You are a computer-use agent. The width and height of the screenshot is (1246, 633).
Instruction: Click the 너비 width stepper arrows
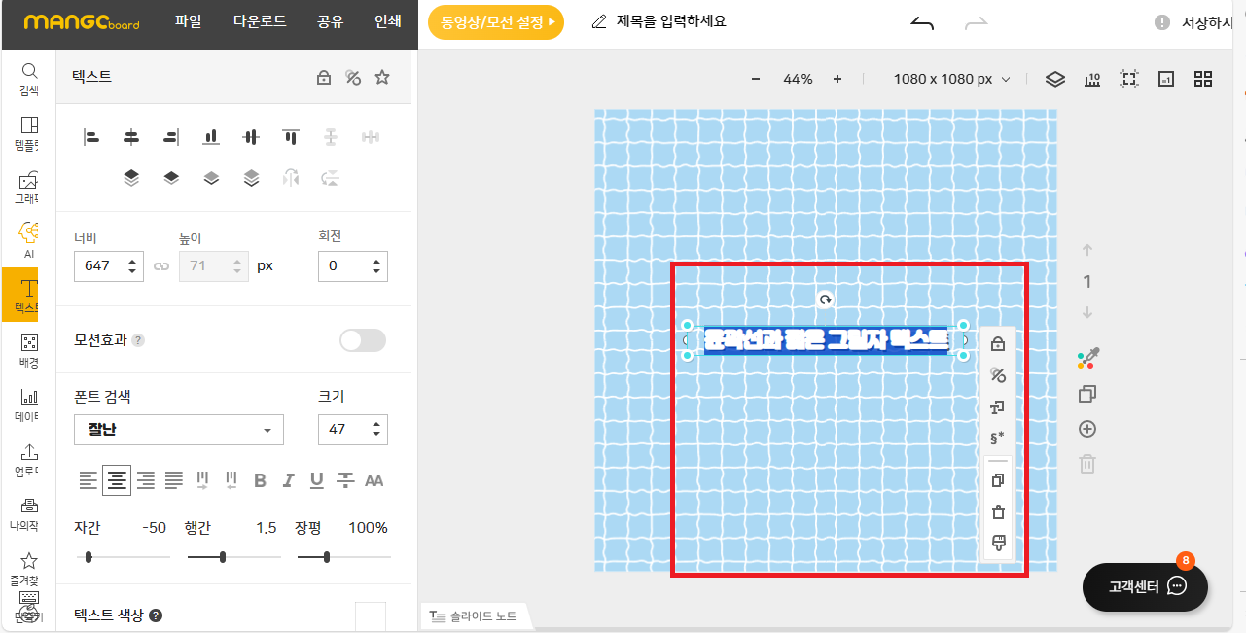click(132, 265)
